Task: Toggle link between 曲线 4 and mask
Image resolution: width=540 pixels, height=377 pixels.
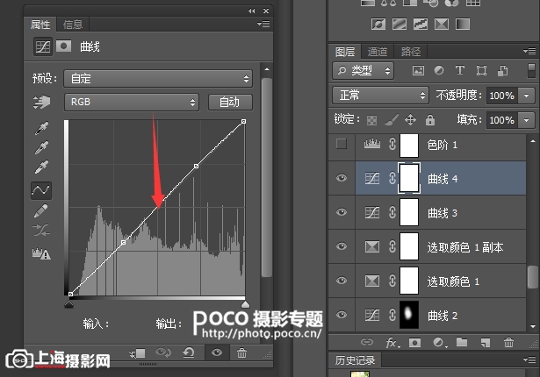Action: point(392,178)
